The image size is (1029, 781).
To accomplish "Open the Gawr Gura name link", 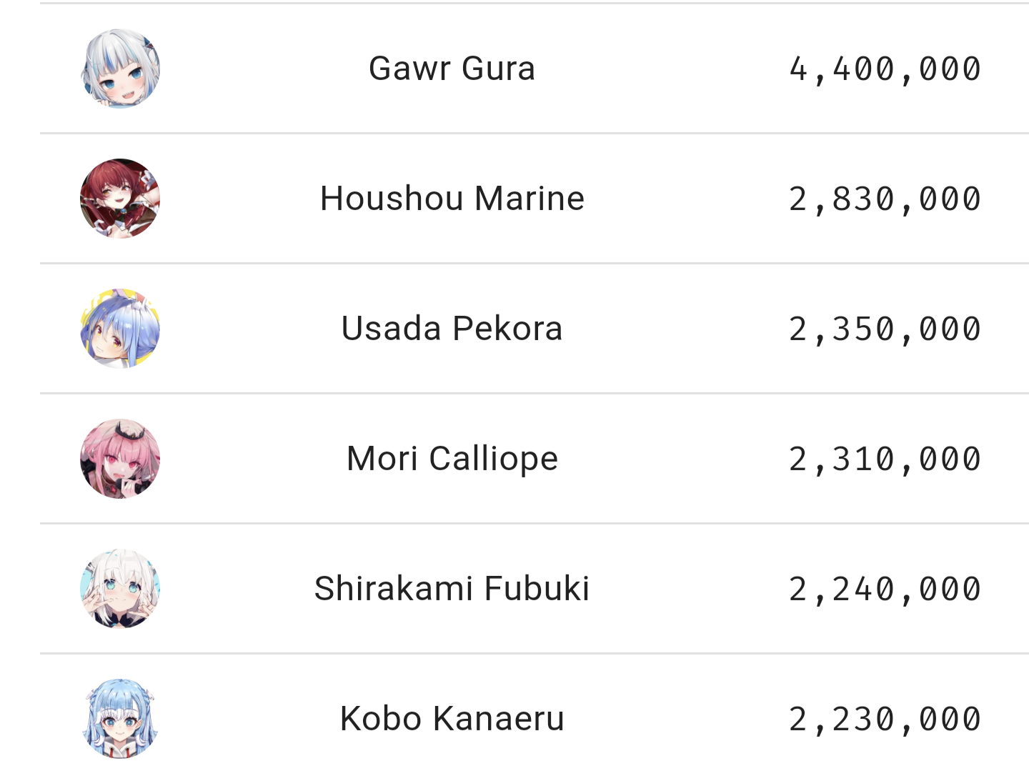I will pyautogui.click(x=452, y=69).
